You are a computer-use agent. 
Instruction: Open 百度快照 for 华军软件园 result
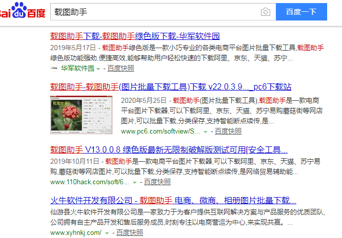(x=120, y=69)
